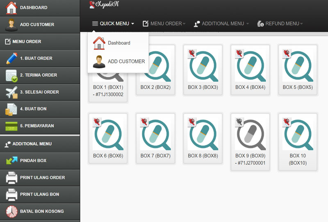The width and height of the screenshot is (328, 222).
Task: Click the coins icon beside REFUND MENU
Action: click(260, 24)
